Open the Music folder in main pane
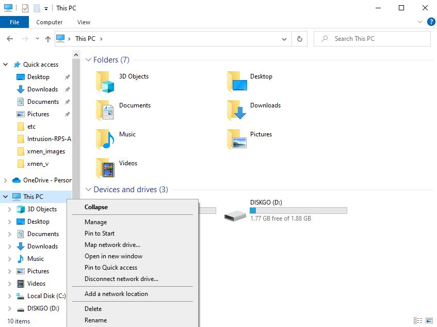This screenshot has width=437, height=327. (x=105, y=138)
